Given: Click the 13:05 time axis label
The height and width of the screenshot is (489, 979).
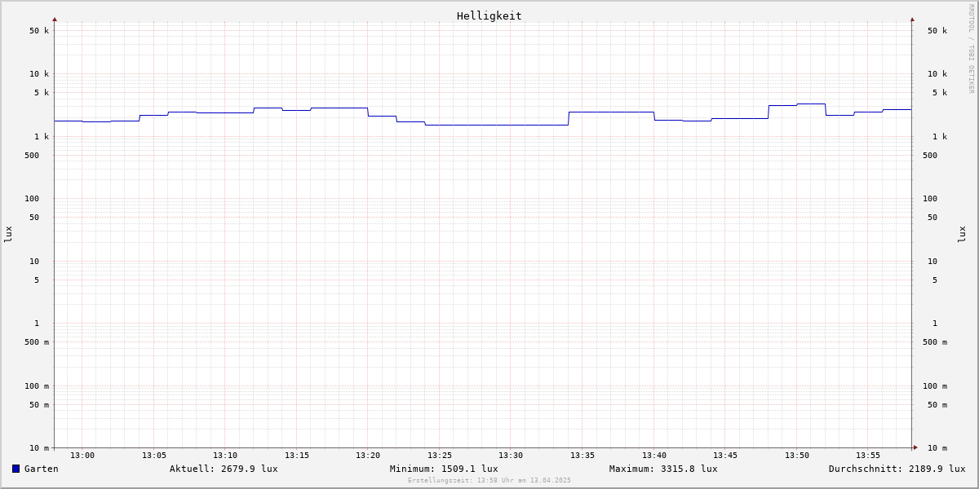Looking at the screenshot, I should [x=154, y=456].
